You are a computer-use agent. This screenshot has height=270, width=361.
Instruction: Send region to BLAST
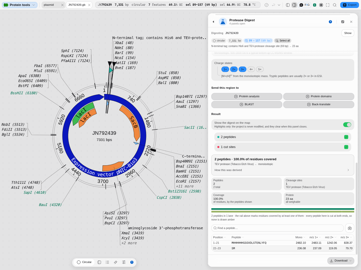[247, 104]
